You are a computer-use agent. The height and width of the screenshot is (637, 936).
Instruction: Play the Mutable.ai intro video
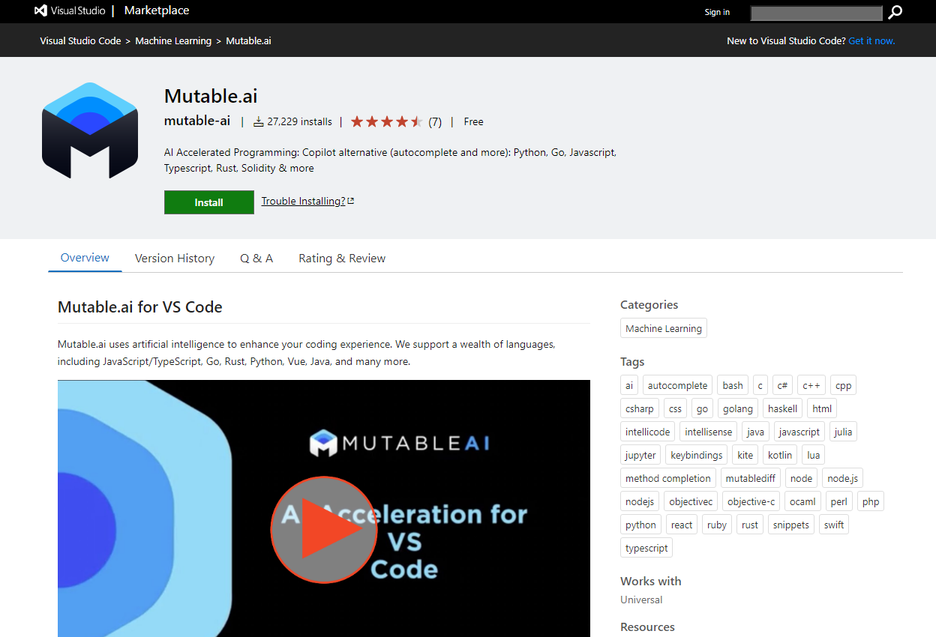324,529
